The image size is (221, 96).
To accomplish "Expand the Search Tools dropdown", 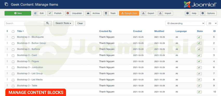I will click(x=63, y=23).
